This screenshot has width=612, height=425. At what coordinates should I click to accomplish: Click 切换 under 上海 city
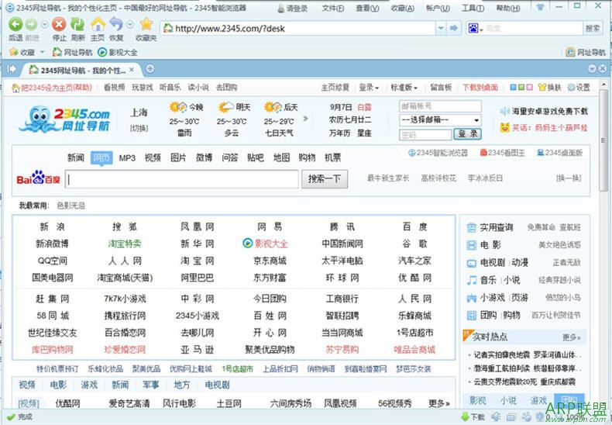[139, 128]
